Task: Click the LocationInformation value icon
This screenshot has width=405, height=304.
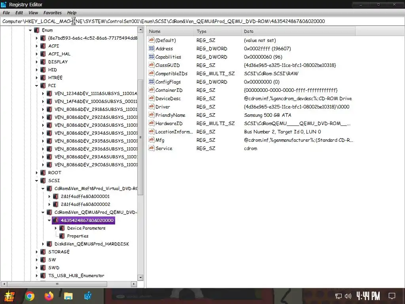Action: coord(151,131)
